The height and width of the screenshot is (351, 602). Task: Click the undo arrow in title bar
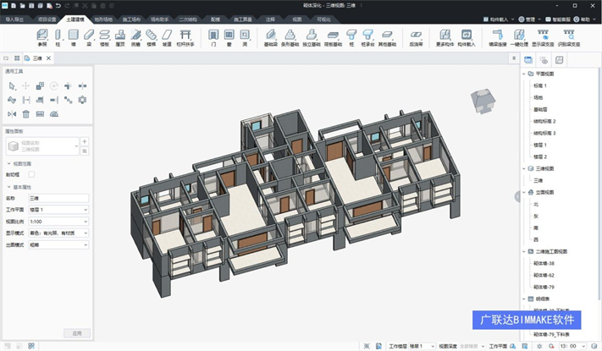click(58, 6)
